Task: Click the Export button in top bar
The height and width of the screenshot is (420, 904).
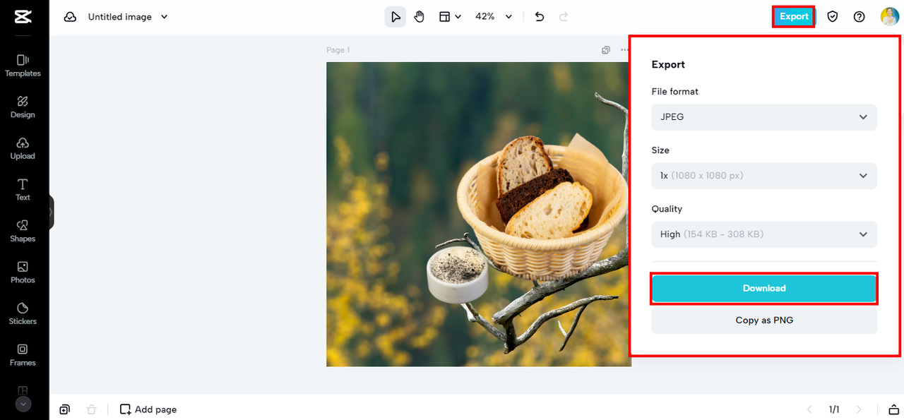Action: 794,16
